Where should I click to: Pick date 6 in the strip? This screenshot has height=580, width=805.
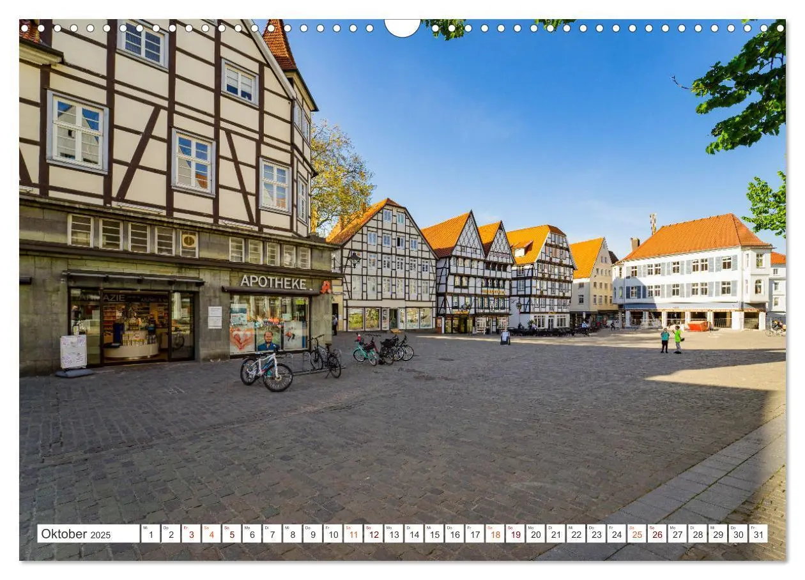252,534
